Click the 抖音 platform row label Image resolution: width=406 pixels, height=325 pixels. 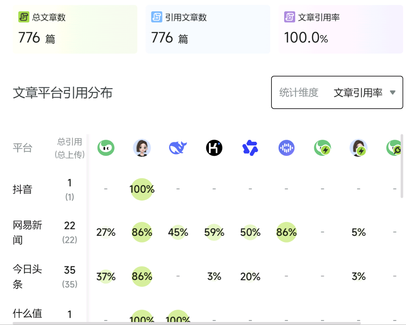[23, 189]
